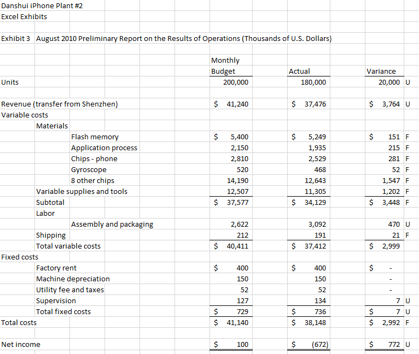Select 'Revenue (transfer from Shenzhen)' label

pyautogui.click(x=59, y=104)
